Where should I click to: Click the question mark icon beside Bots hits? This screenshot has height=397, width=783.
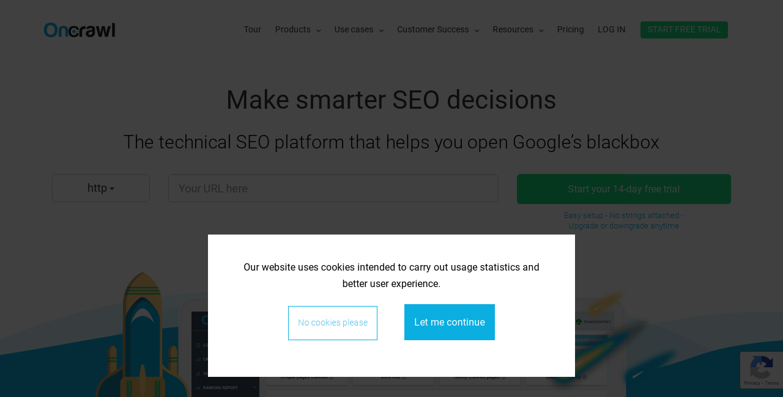pos(404,377)
